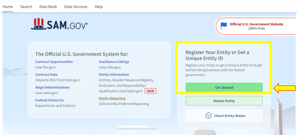
Task: Open the underlined Entity Reporting link
Action: pos(112,98)
